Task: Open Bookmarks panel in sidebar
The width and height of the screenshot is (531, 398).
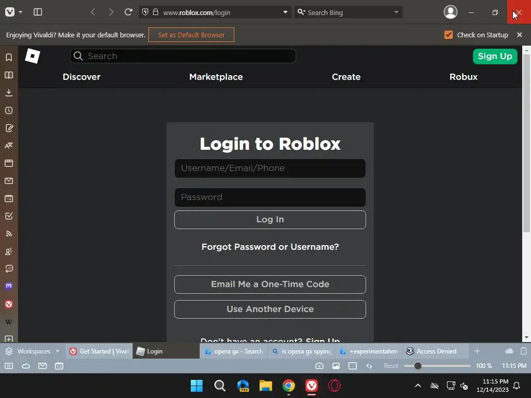Action: tap(9, 57)
